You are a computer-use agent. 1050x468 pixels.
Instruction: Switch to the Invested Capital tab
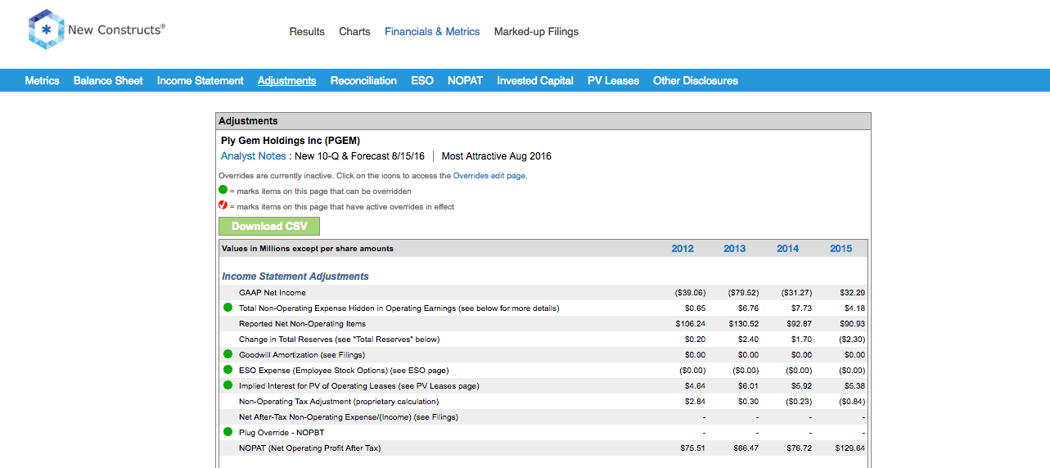point(535,80)
